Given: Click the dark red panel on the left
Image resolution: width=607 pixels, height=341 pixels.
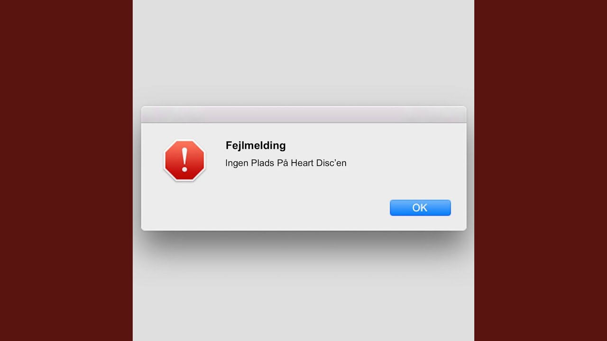Looking at the screenshot, I should pyautogui.click(x=66, y=170).
